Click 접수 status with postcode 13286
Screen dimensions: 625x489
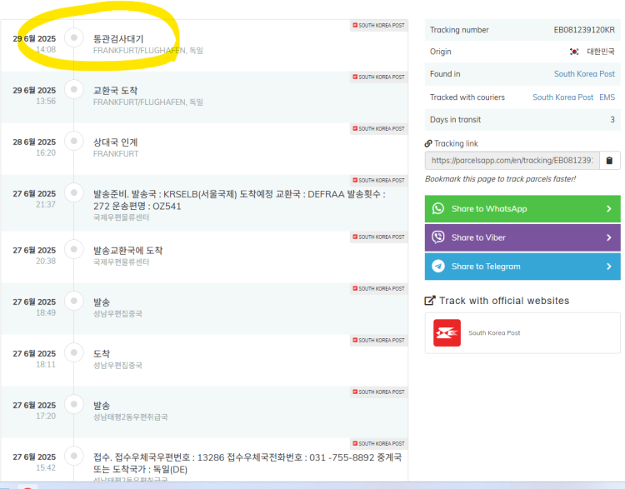[247, 463]
